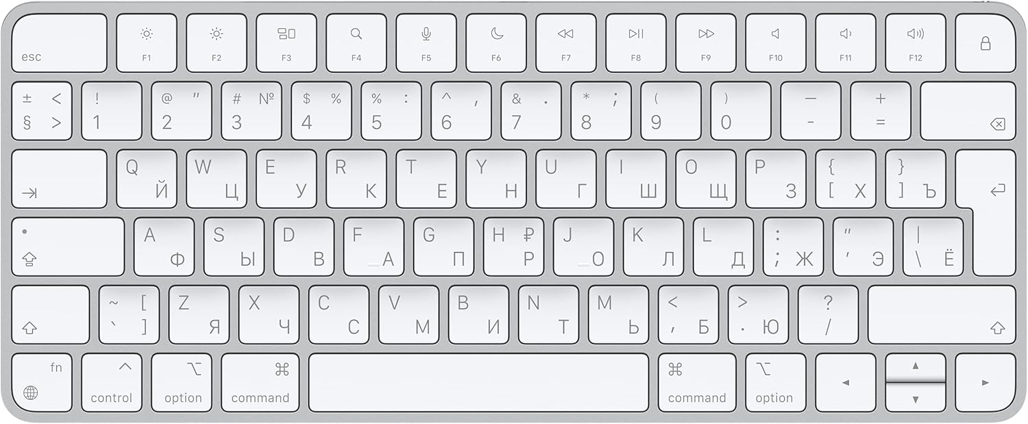The image size is (1028, 424).
Task: Click the right arrow key
Action: [986, 382]
